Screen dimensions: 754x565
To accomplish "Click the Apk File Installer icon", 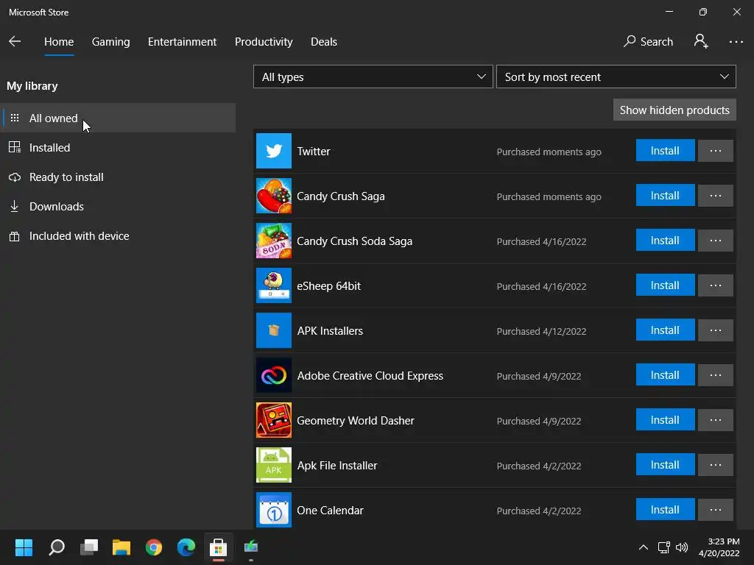I will (x=274, y=465).
